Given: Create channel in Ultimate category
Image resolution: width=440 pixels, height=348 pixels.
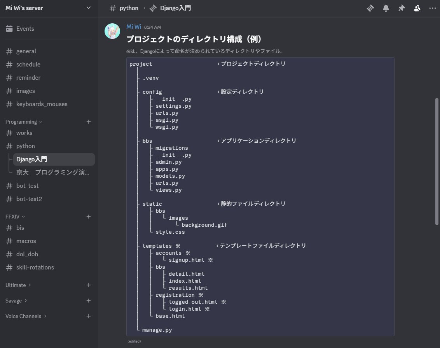Looking at the screenshot, I should point(88,285).
